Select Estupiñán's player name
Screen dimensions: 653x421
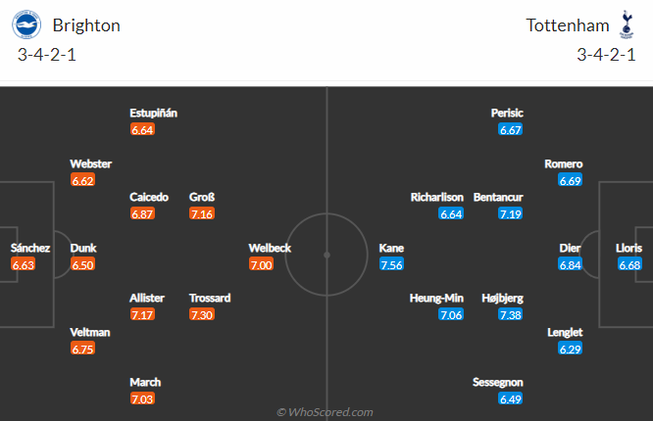coord(153,113)
